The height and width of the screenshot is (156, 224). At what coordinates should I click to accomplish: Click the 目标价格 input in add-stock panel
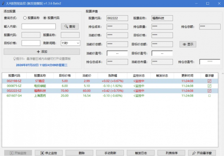[x=31, y=43]
